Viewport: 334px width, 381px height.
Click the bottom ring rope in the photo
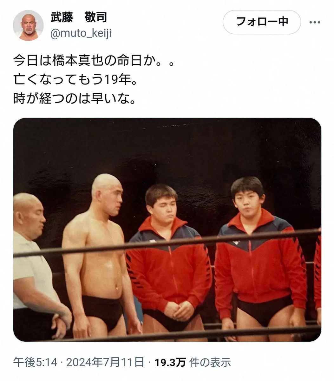(x=167, y=333)
